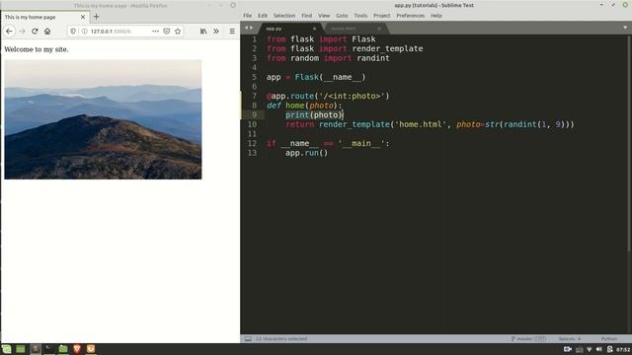Open Brave browser taskbar icon

(77, 349)
